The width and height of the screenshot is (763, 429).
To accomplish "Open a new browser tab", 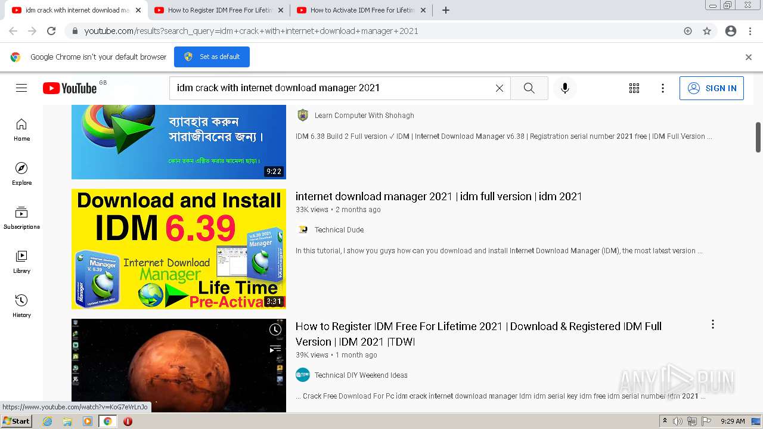I will (x=446, y=10).
